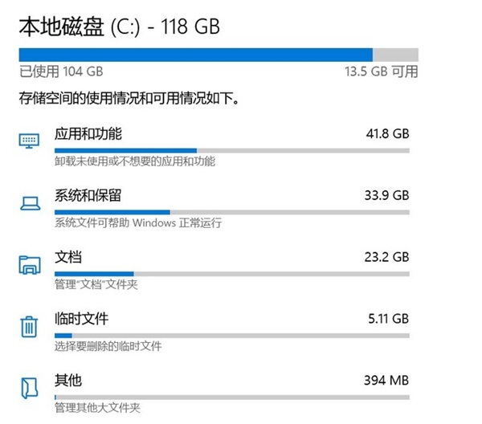This screenshot has width=482, height=424.
Task: Open 临时文件 to choose files to delete
Action: (x=81, y=318)
